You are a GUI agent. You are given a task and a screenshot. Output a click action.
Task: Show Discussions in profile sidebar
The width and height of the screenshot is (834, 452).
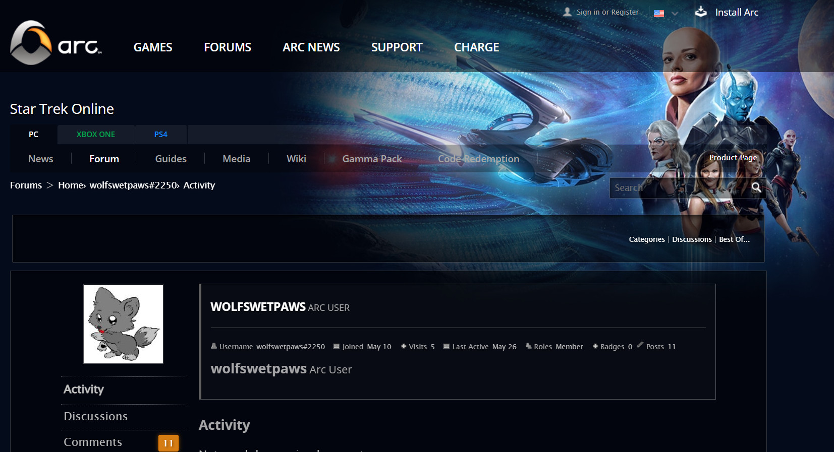96,417
